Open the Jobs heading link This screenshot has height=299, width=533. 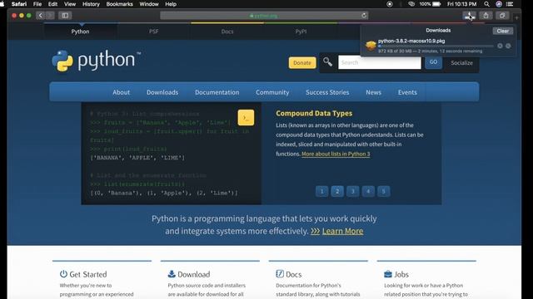tap(401, 274)
